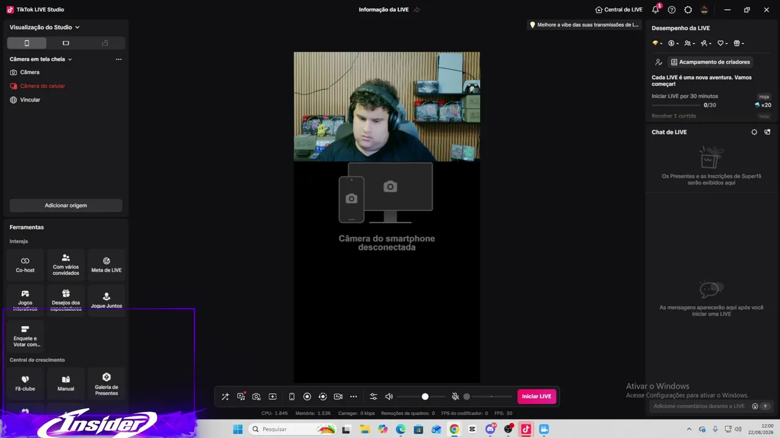
Task: Start recording with the record button
Action: coord(307,397)
